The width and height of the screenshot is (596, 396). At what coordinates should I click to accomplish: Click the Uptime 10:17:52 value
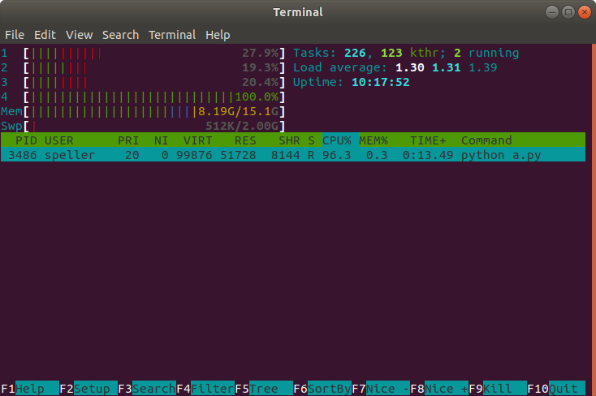coord(381,82)
